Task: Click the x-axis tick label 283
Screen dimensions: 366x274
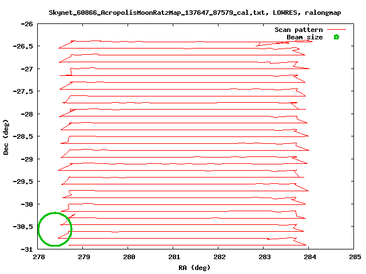Action: point(264,257)
